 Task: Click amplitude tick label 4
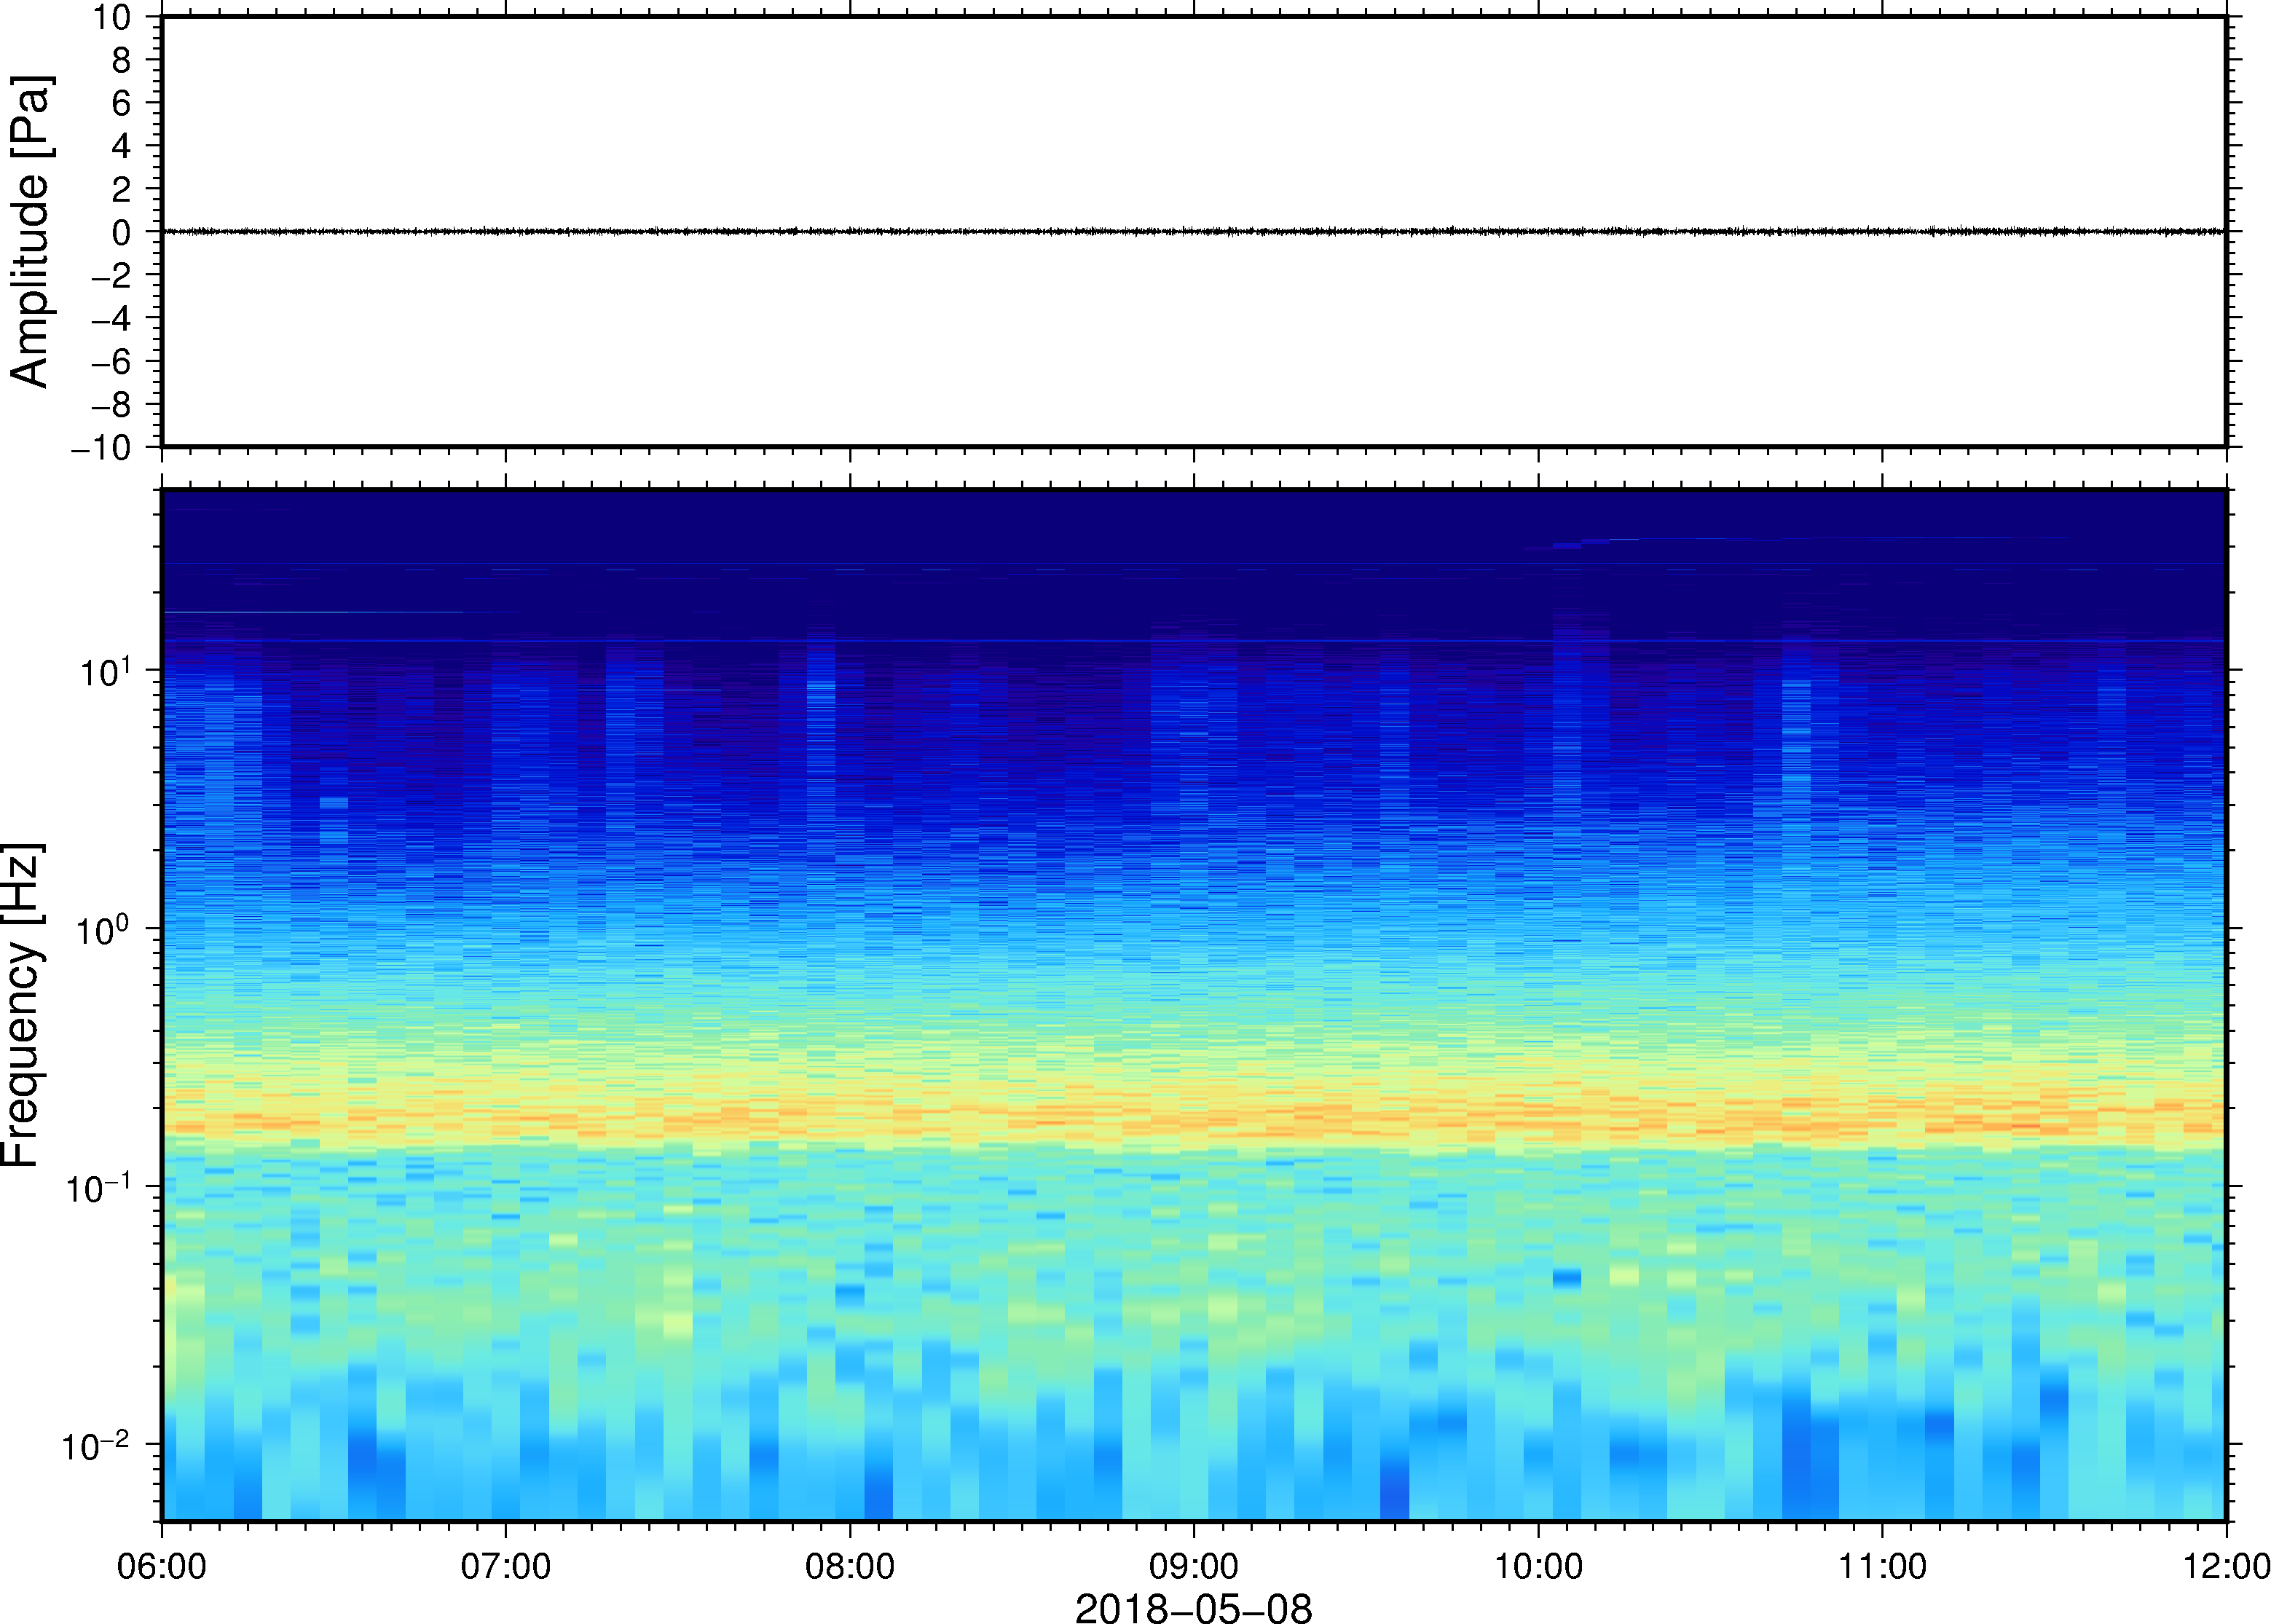pyautogui.click(x=122, y=146)
